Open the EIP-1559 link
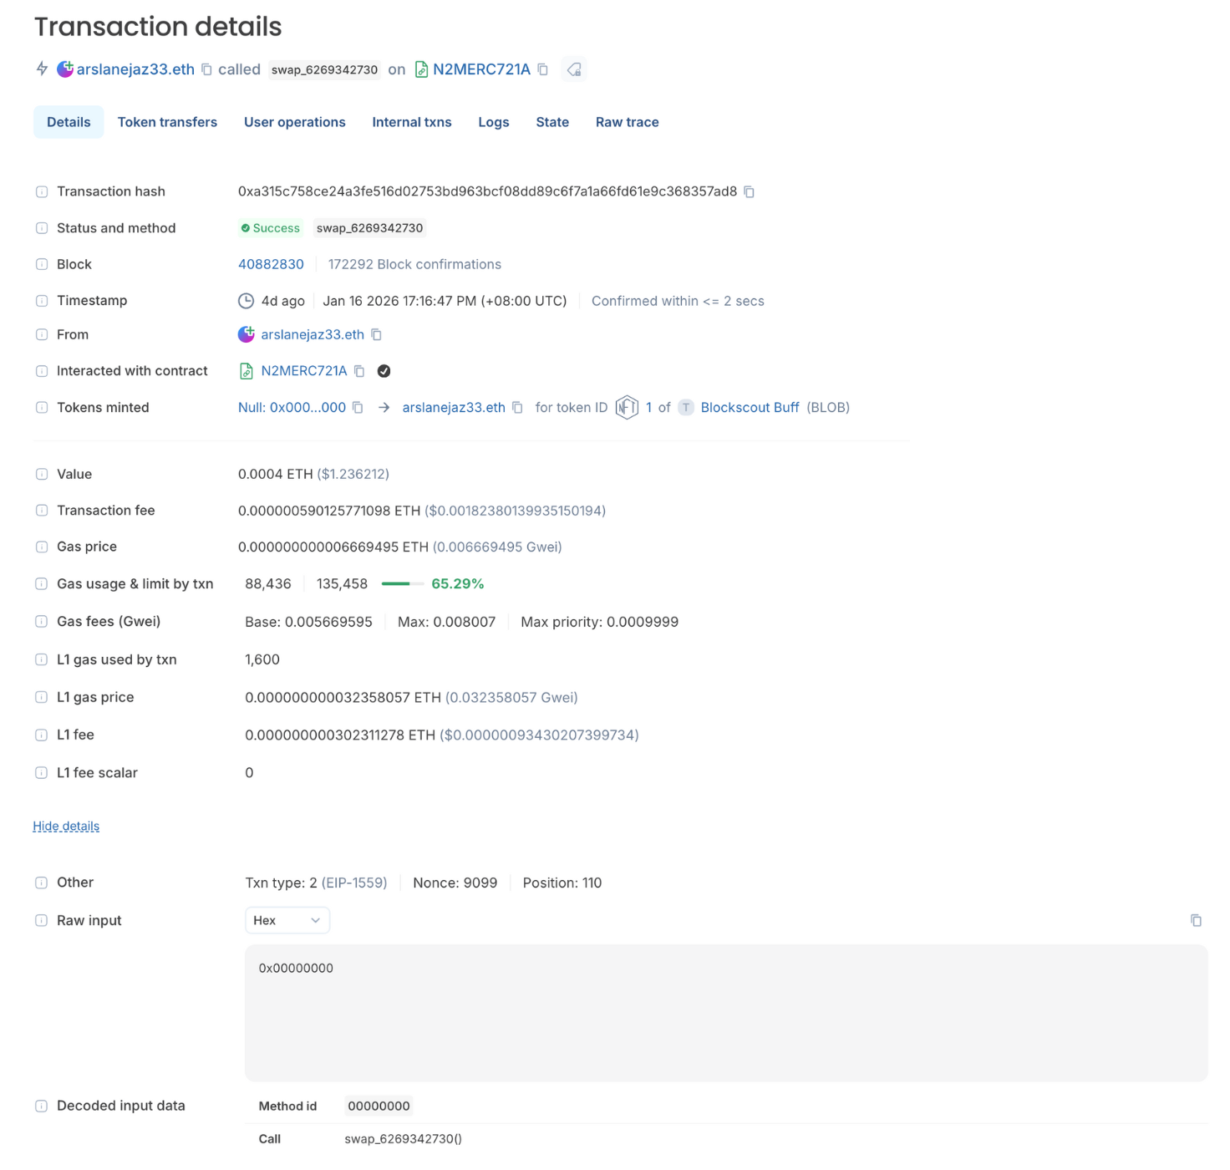This screenshot has width=1230, height=1170. pos(354,883)
